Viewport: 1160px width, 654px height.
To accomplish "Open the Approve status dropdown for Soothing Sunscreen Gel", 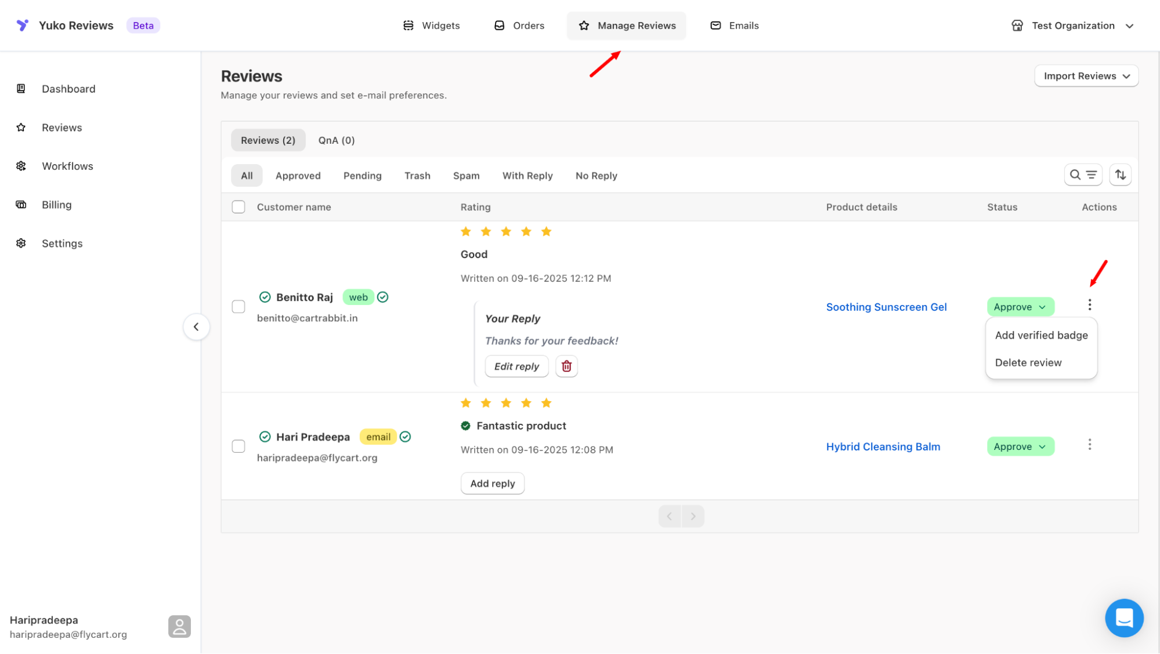I will tap(1020, 307).
